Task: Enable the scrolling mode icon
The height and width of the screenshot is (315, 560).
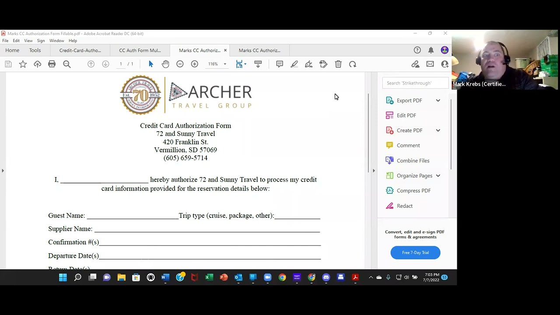Action: tap(258, 64)
